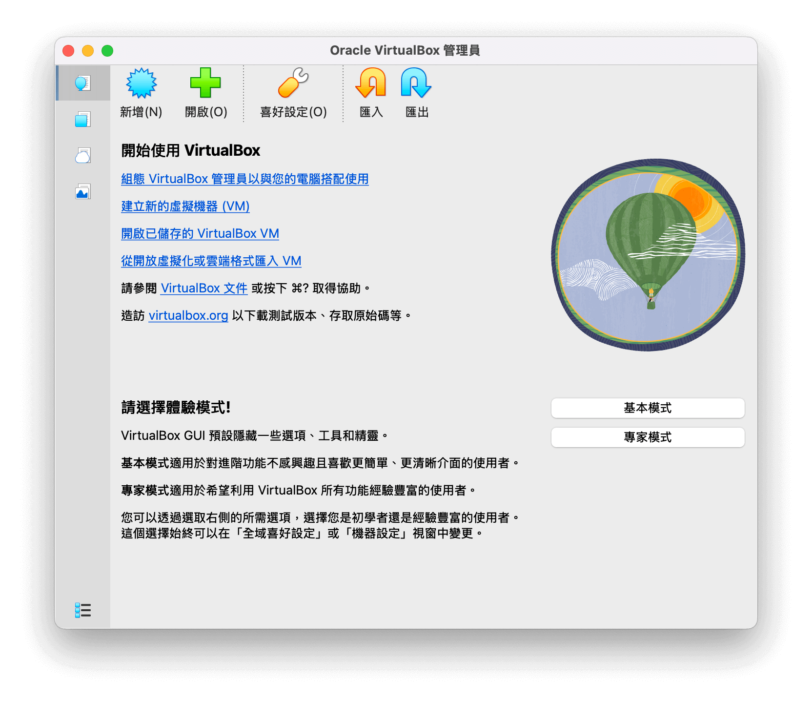Open the VirtualBox 文件 documentation link
The height and width of the screenshot is (701, 812).
point(204,288)
